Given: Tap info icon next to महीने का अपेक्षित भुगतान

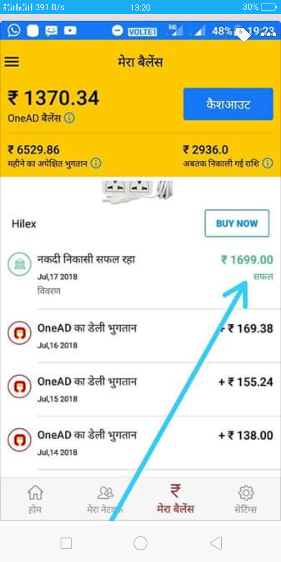Looking at the screenshot, I should pyautogui.click(x=96, y=163).
